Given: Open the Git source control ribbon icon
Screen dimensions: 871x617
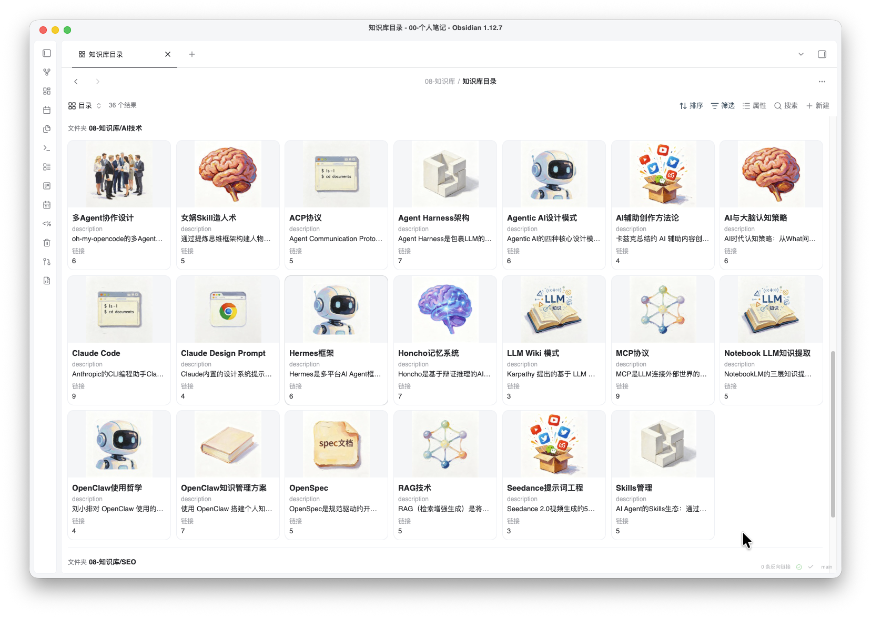Looking at the screenshot, I should coord(47,262).
